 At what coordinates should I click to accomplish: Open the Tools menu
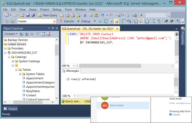(x=68, y=9)
